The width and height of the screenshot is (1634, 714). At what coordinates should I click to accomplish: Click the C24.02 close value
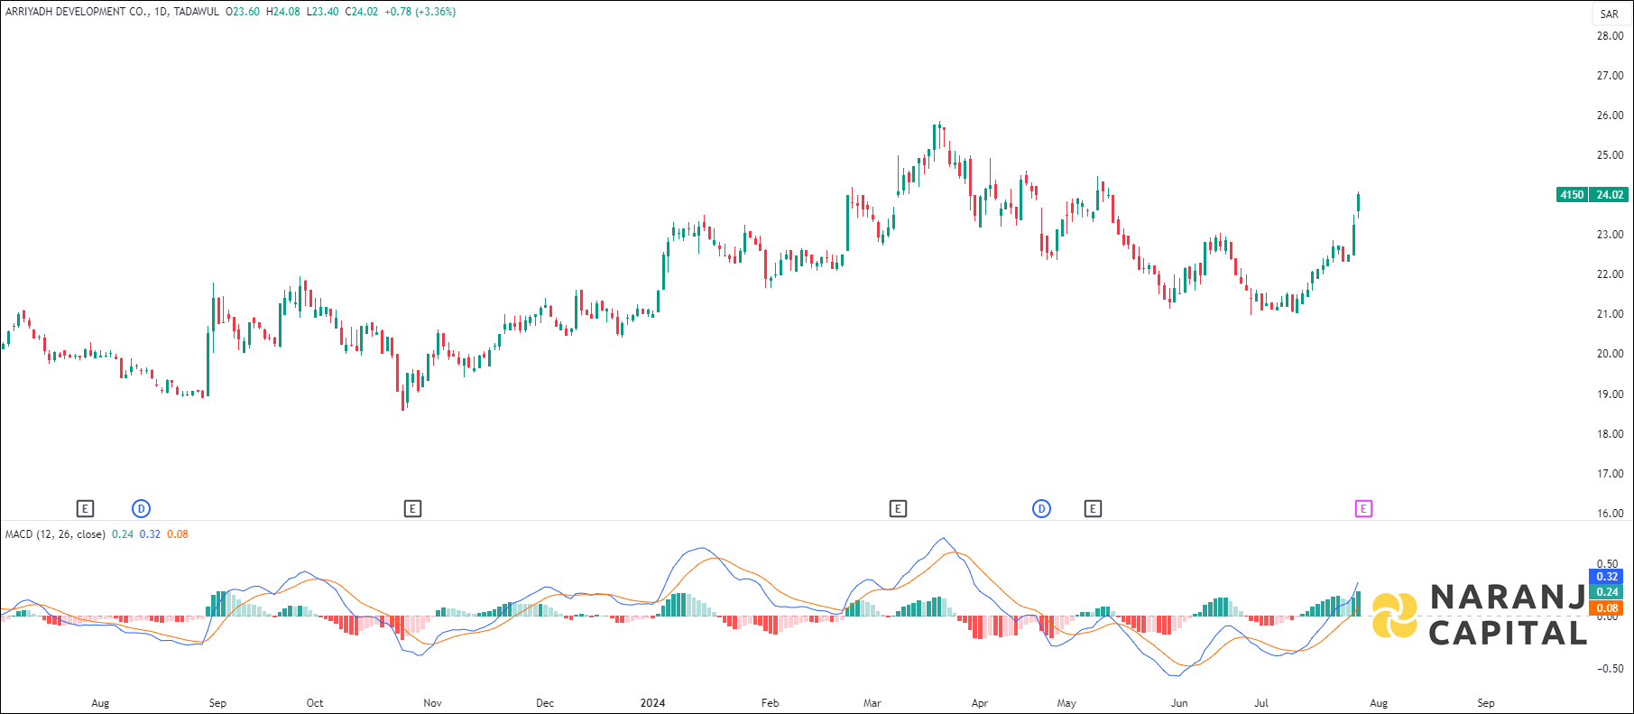362,12
